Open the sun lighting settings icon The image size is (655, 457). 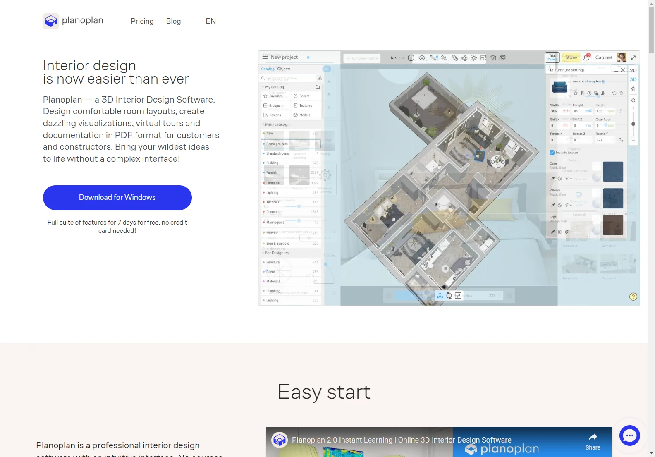point(474,58)
